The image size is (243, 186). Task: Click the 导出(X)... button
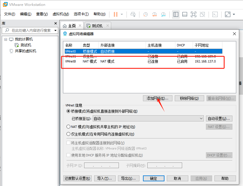click(129, 178)
